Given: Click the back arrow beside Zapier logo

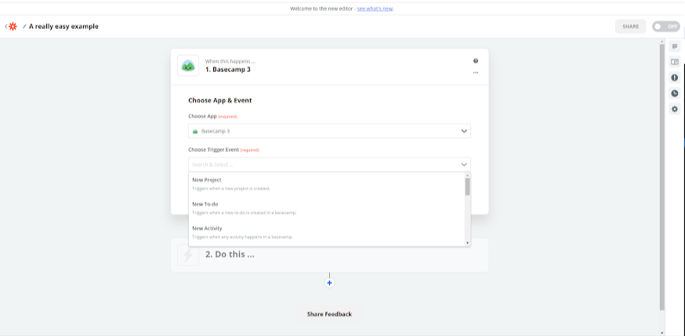Looking at the screenshot, I should pos(6,27).
